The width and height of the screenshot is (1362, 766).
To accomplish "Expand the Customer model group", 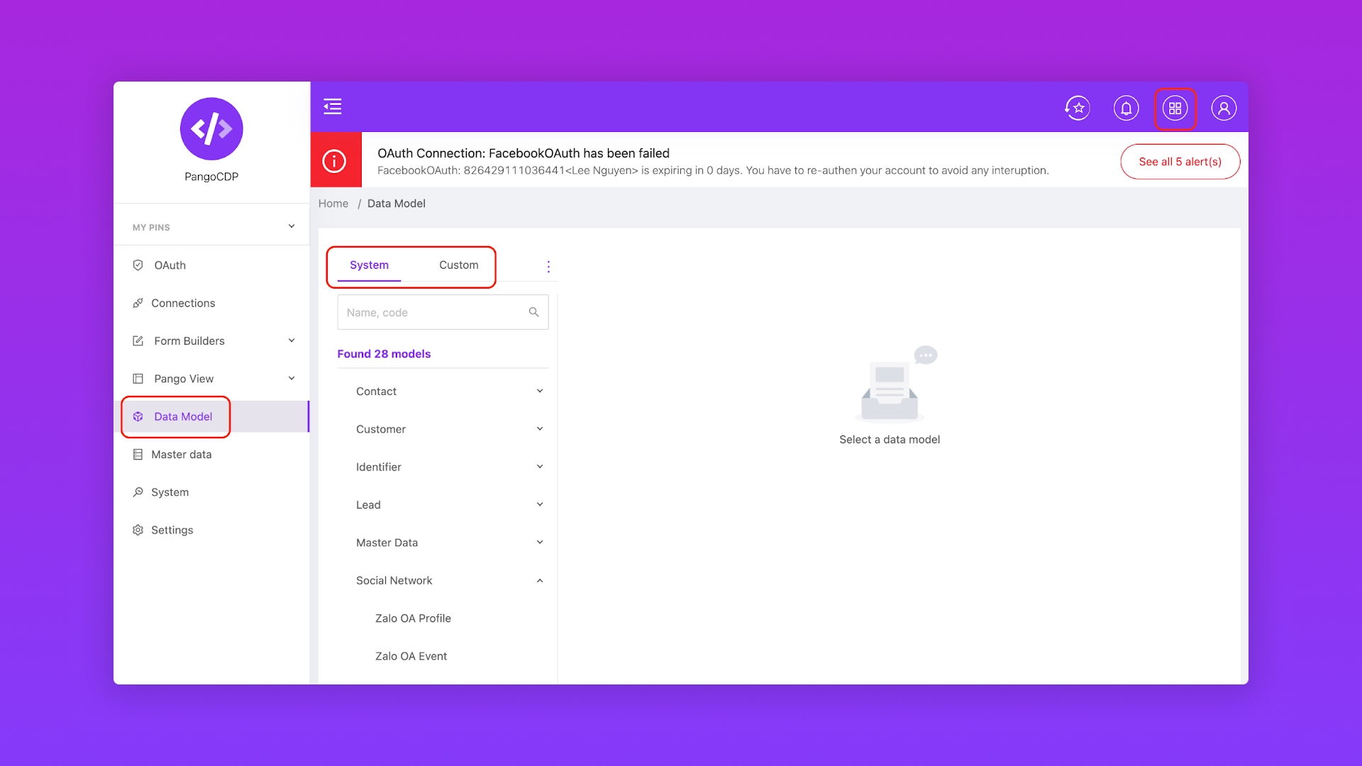I will 539,429.
